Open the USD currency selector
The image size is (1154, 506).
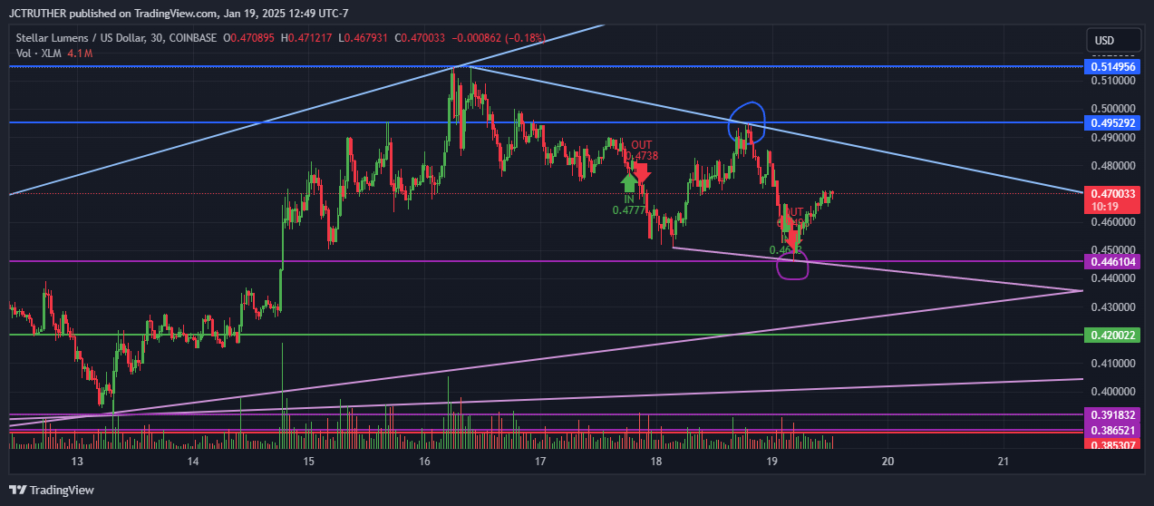tap(1112, 41)
